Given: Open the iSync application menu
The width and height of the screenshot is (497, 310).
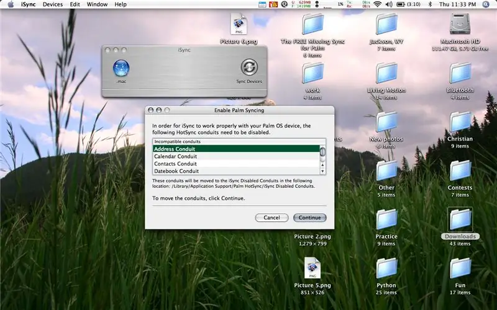Looking at the screenshot, I should 28,4.
